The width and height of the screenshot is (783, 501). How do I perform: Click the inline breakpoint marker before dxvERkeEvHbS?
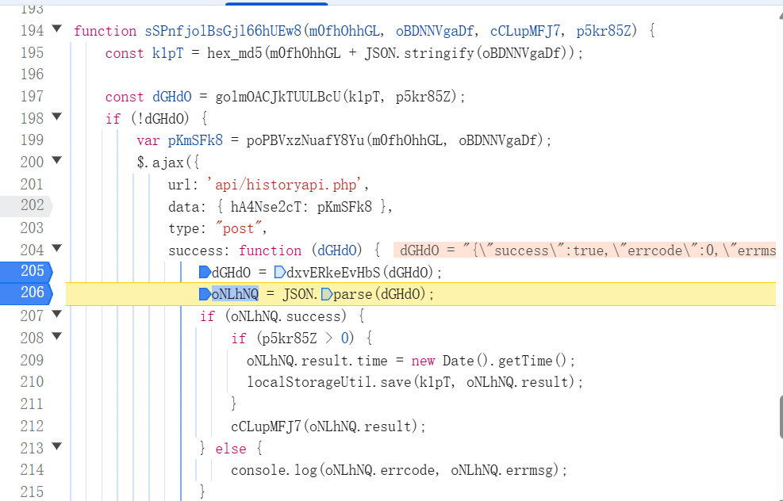279,272
